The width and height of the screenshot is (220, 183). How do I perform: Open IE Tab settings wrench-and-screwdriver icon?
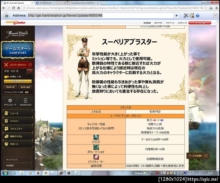(x=186, y=15)
